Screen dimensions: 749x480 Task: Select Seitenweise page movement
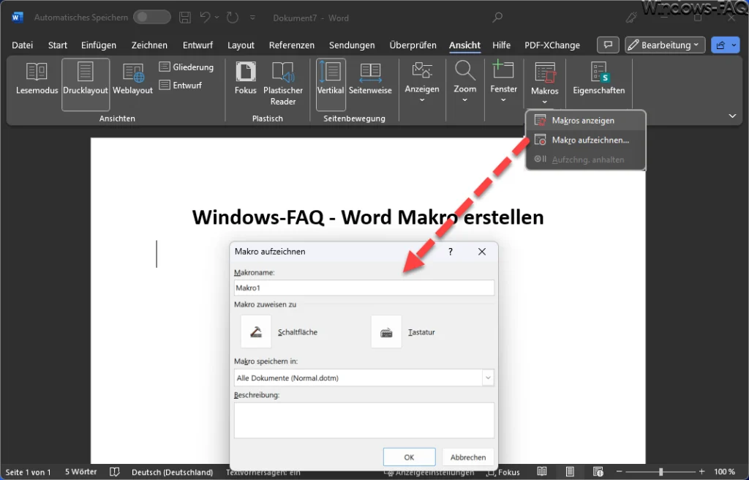pos(370,78)
